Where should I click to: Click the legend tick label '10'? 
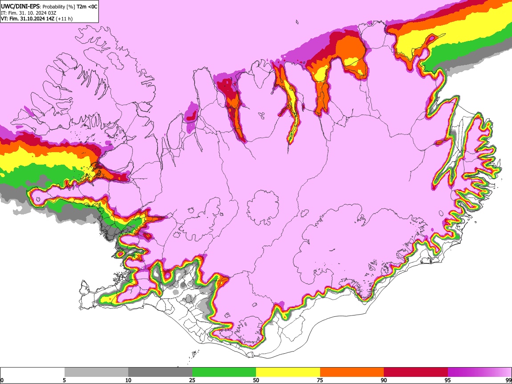(x=128, y=380)
